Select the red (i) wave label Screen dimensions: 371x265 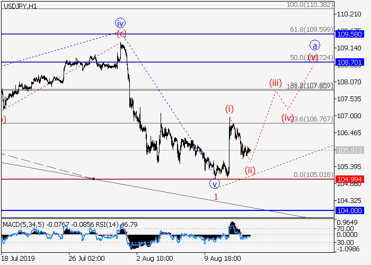pos(229,109)
